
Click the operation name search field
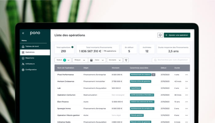[x=171, y=60]
